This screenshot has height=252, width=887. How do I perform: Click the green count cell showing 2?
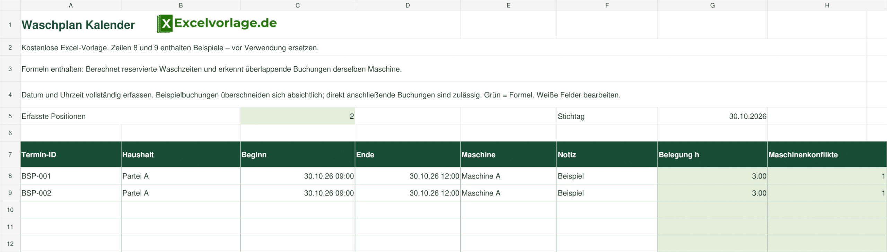298,116
